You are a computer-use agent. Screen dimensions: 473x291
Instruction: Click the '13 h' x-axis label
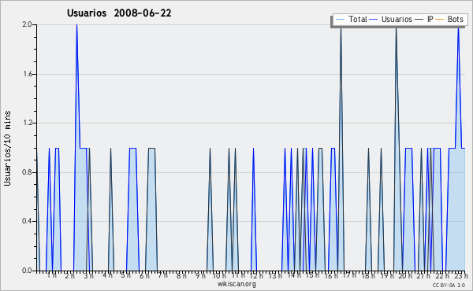pos(275,275)
